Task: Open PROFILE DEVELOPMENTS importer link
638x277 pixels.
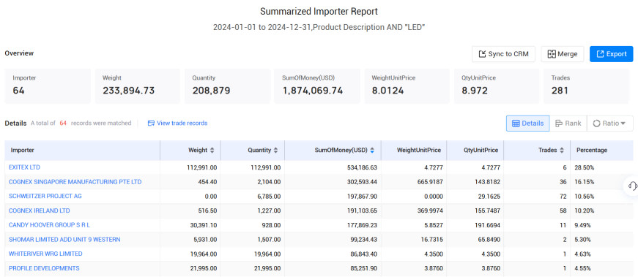Action: [x=44, y=268]
